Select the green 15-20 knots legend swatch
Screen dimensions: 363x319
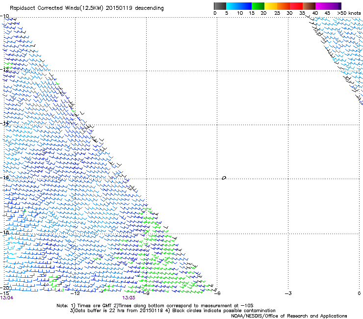pos(258,6)
